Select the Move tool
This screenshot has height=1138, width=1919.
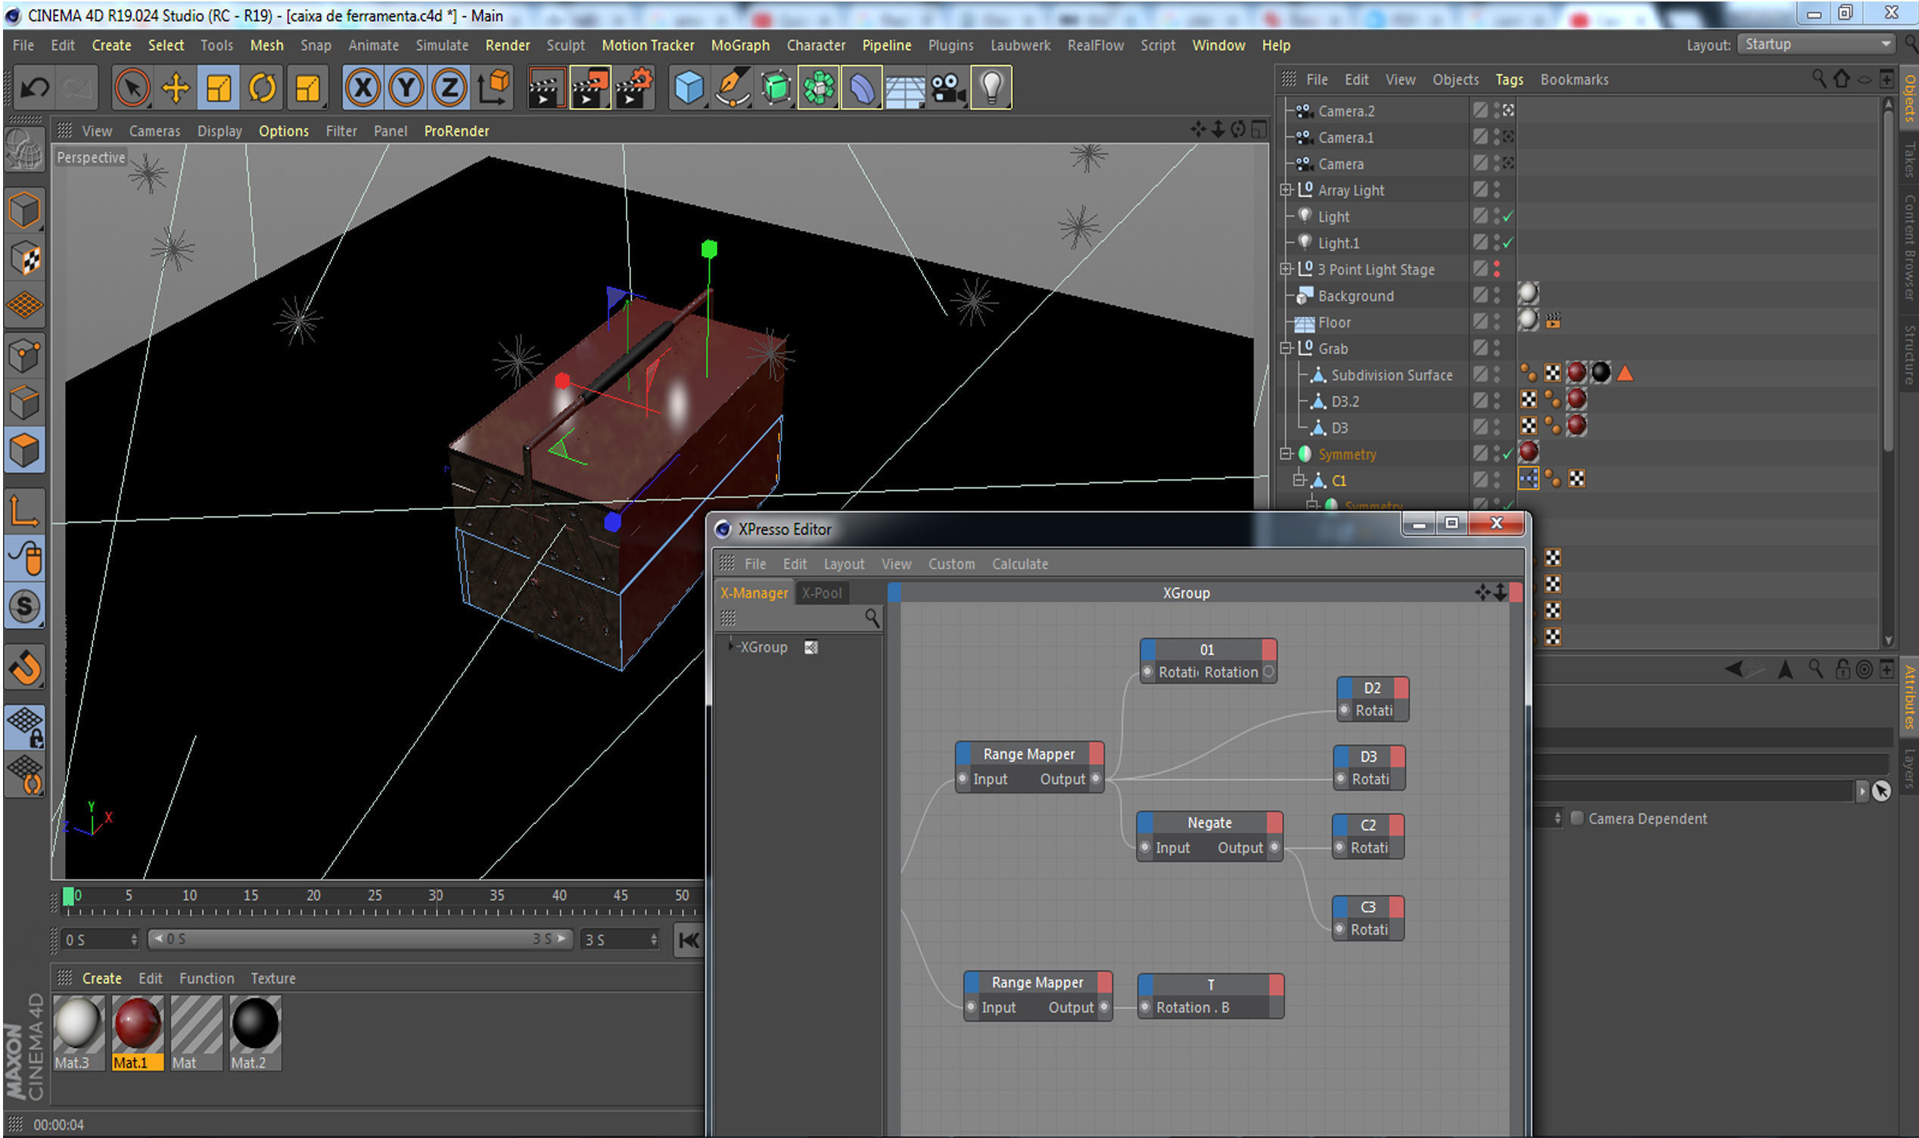click(176, 88)
